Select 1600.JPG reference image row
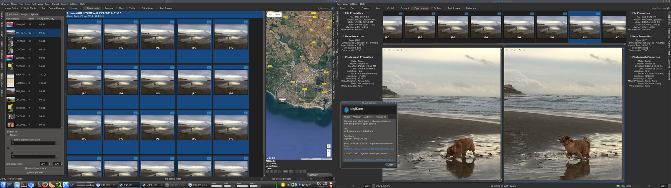Image resolution: width=671 pixels, height=188 pixels. click(x=34, y=24)
